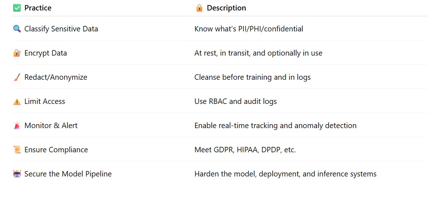Click the siren icon next to Monitor & Alert

(17, 126)
